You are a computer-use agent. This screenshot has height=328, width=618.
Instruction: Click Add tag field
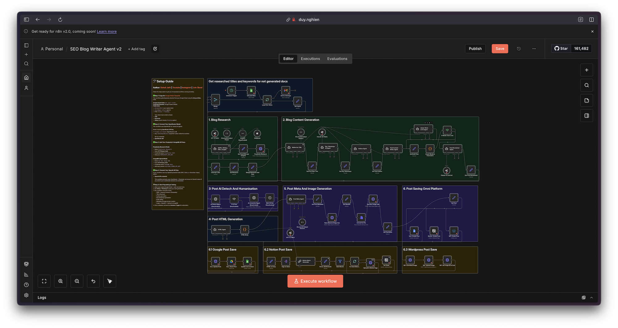(137, 49)
